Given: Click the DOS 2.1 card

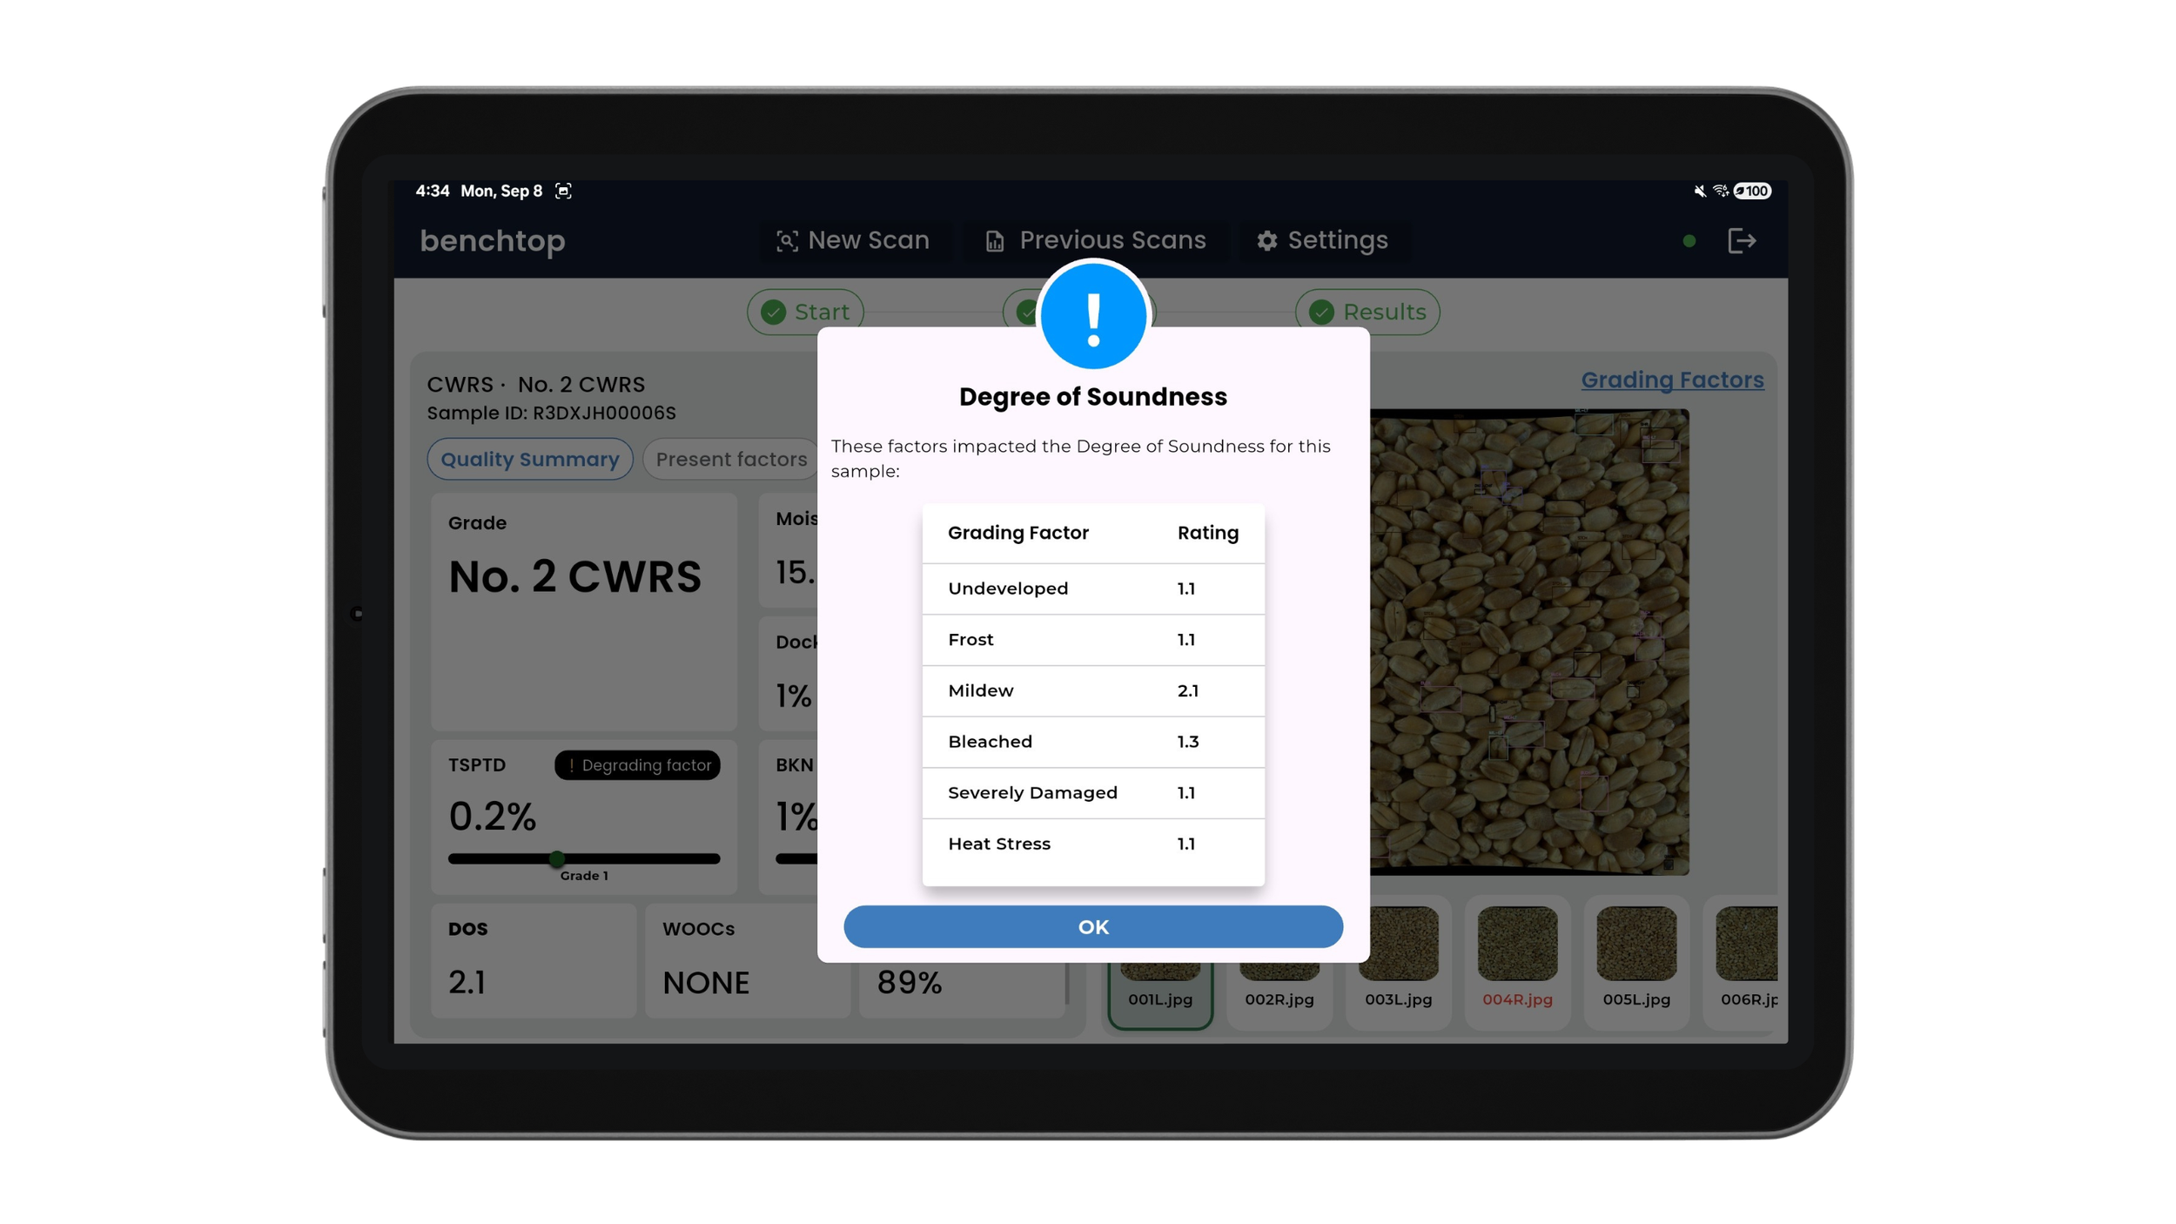Looking at the screenshot, I should (x=534, y=960).
